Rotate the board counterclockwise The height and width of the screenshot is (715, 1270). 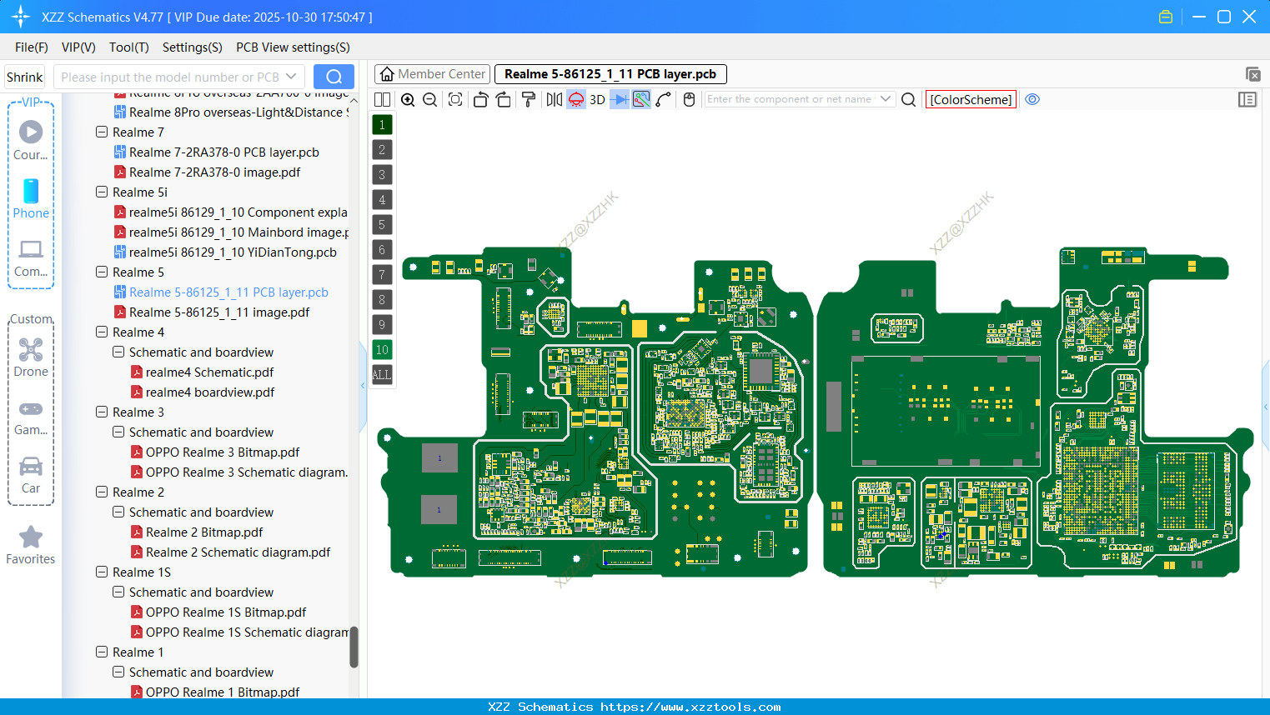pos(480,99)
